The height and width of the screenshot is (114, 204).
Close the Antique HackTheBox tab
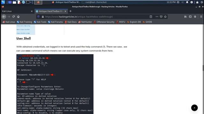click(65, 11)
